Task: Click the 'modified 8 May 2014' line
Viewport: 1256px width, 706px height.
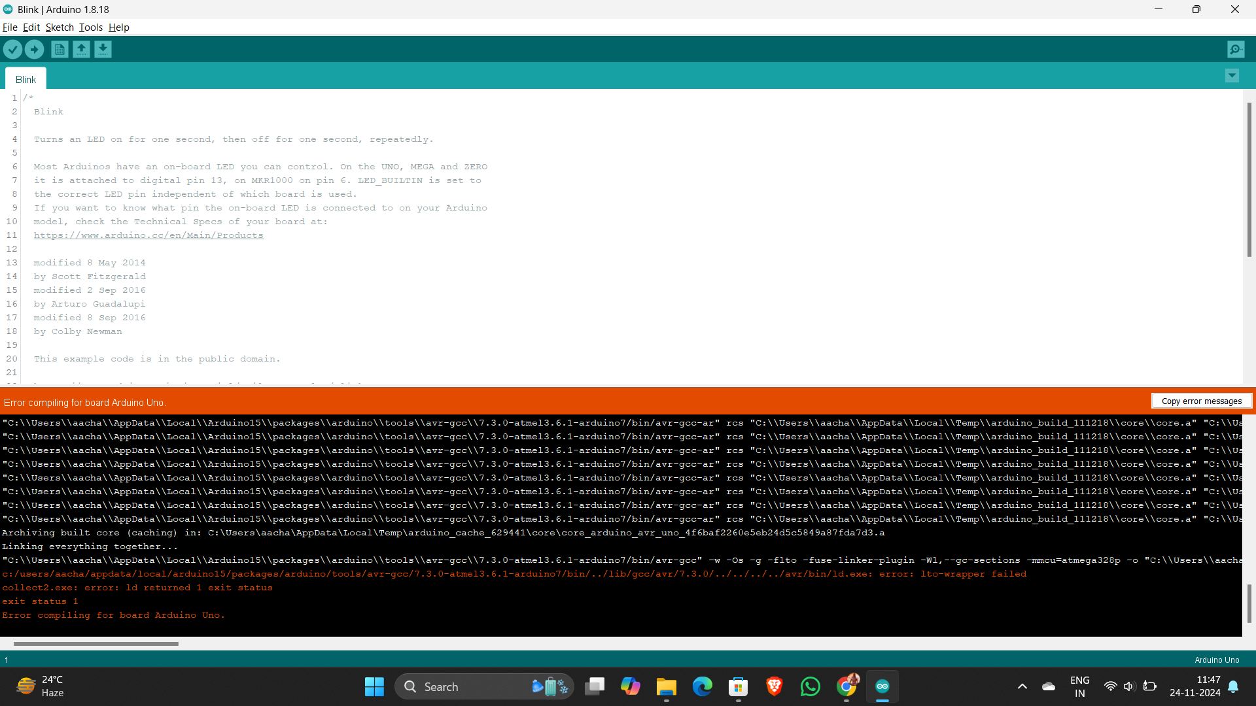Action: click(x=90, y=263)
